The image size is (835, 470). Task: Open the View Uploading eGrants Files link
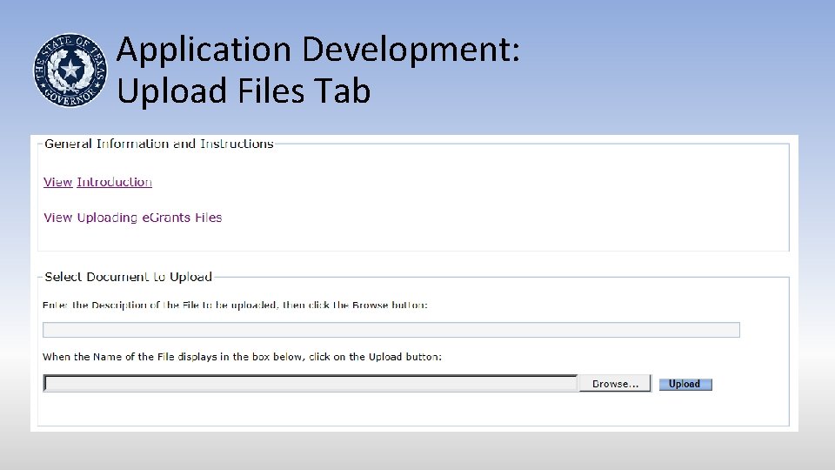132,218
